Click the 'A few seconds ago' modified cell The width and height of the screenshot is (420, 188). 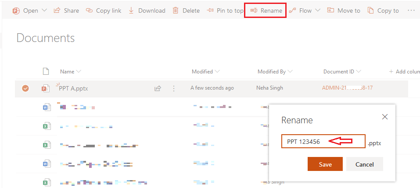coord(212,88)
